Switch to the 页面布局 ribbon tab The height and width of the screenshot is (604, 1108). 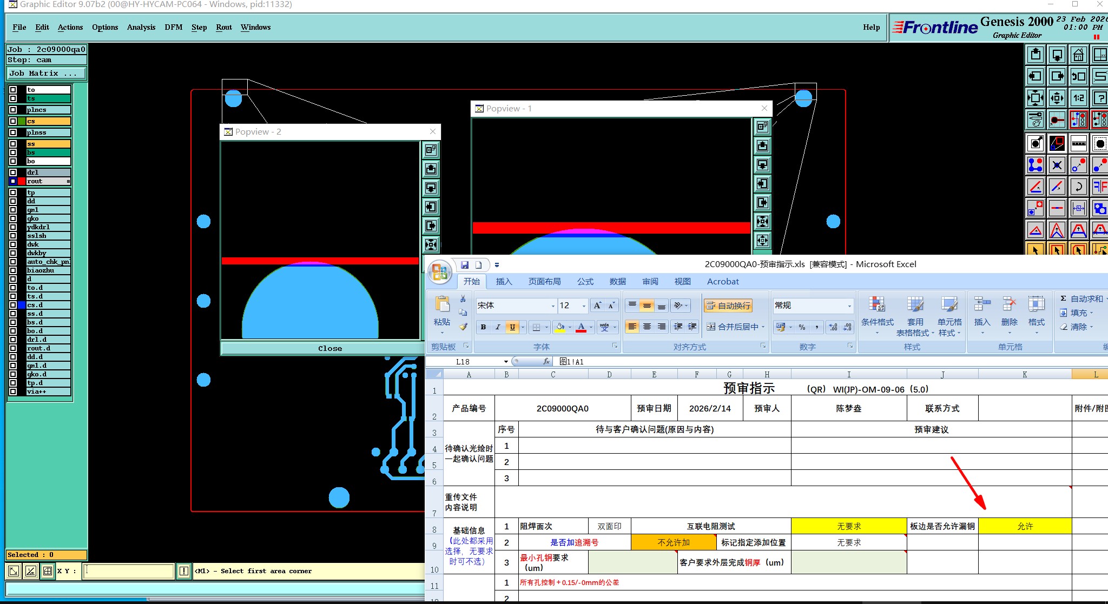click(x=544, y=281)
